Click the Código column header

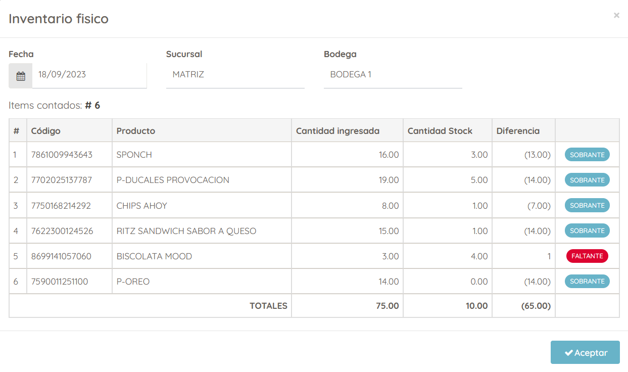click(x=45, y=131)
